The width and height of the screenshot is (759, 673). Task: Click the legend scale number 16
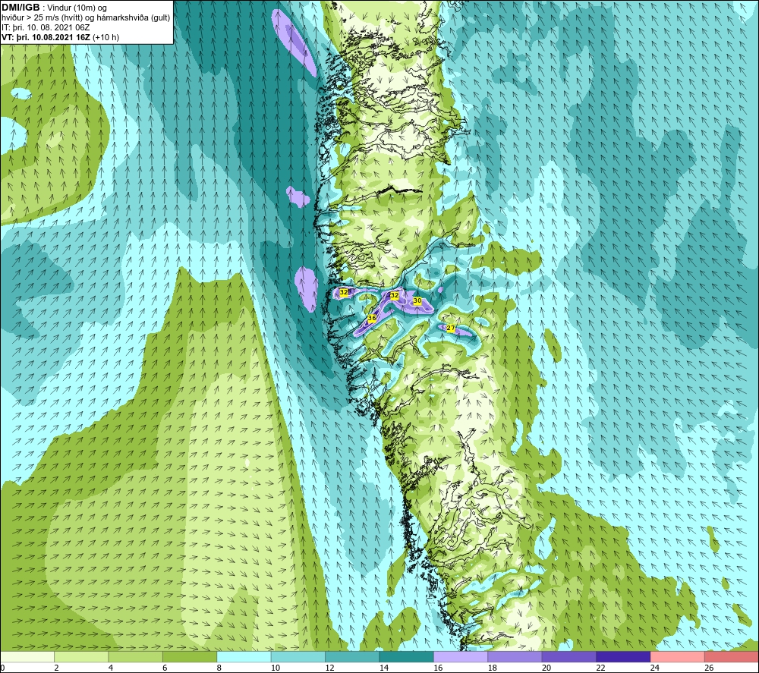[438, 668]
